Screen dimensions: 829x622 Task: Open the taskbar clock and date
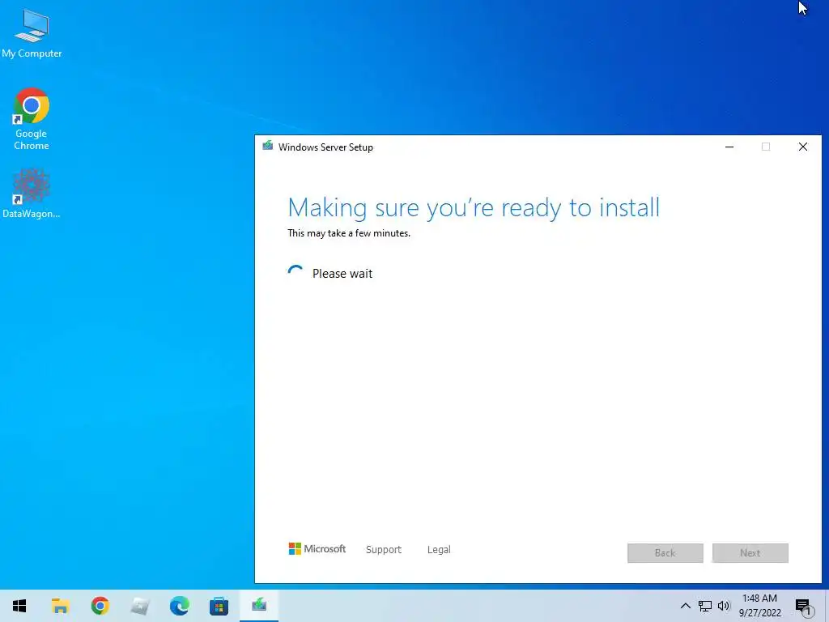click(759, 606)
